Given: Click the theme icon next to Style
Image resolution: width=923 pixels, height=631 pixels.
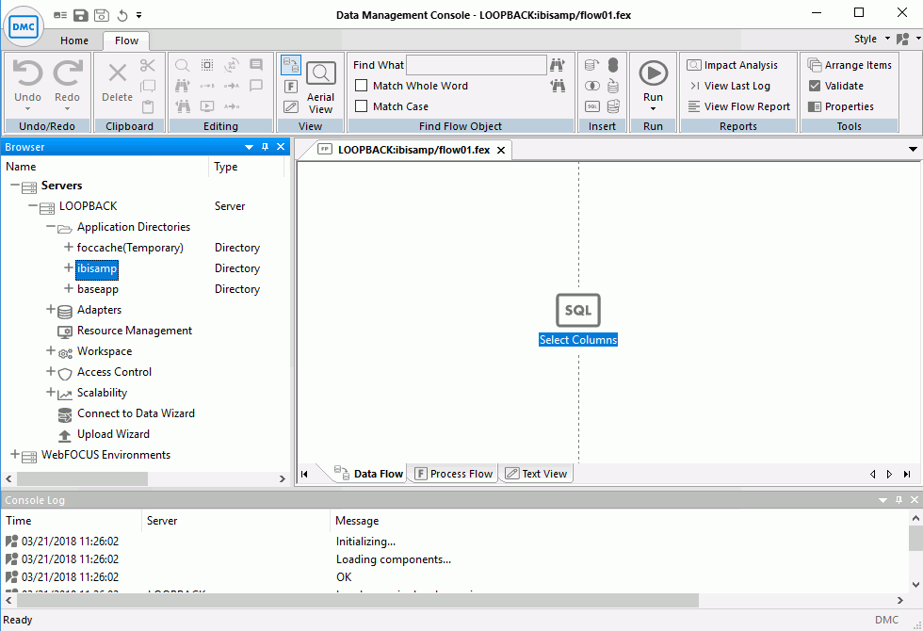Looking at the screenshot, I should pyautogui.click(x=902, y=39).
